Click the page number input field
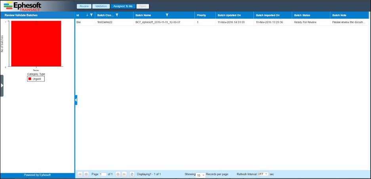Viewport: 371px width, 179px height. 103,174
